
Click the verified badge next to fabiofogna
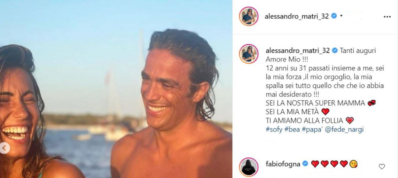(305, 164)
